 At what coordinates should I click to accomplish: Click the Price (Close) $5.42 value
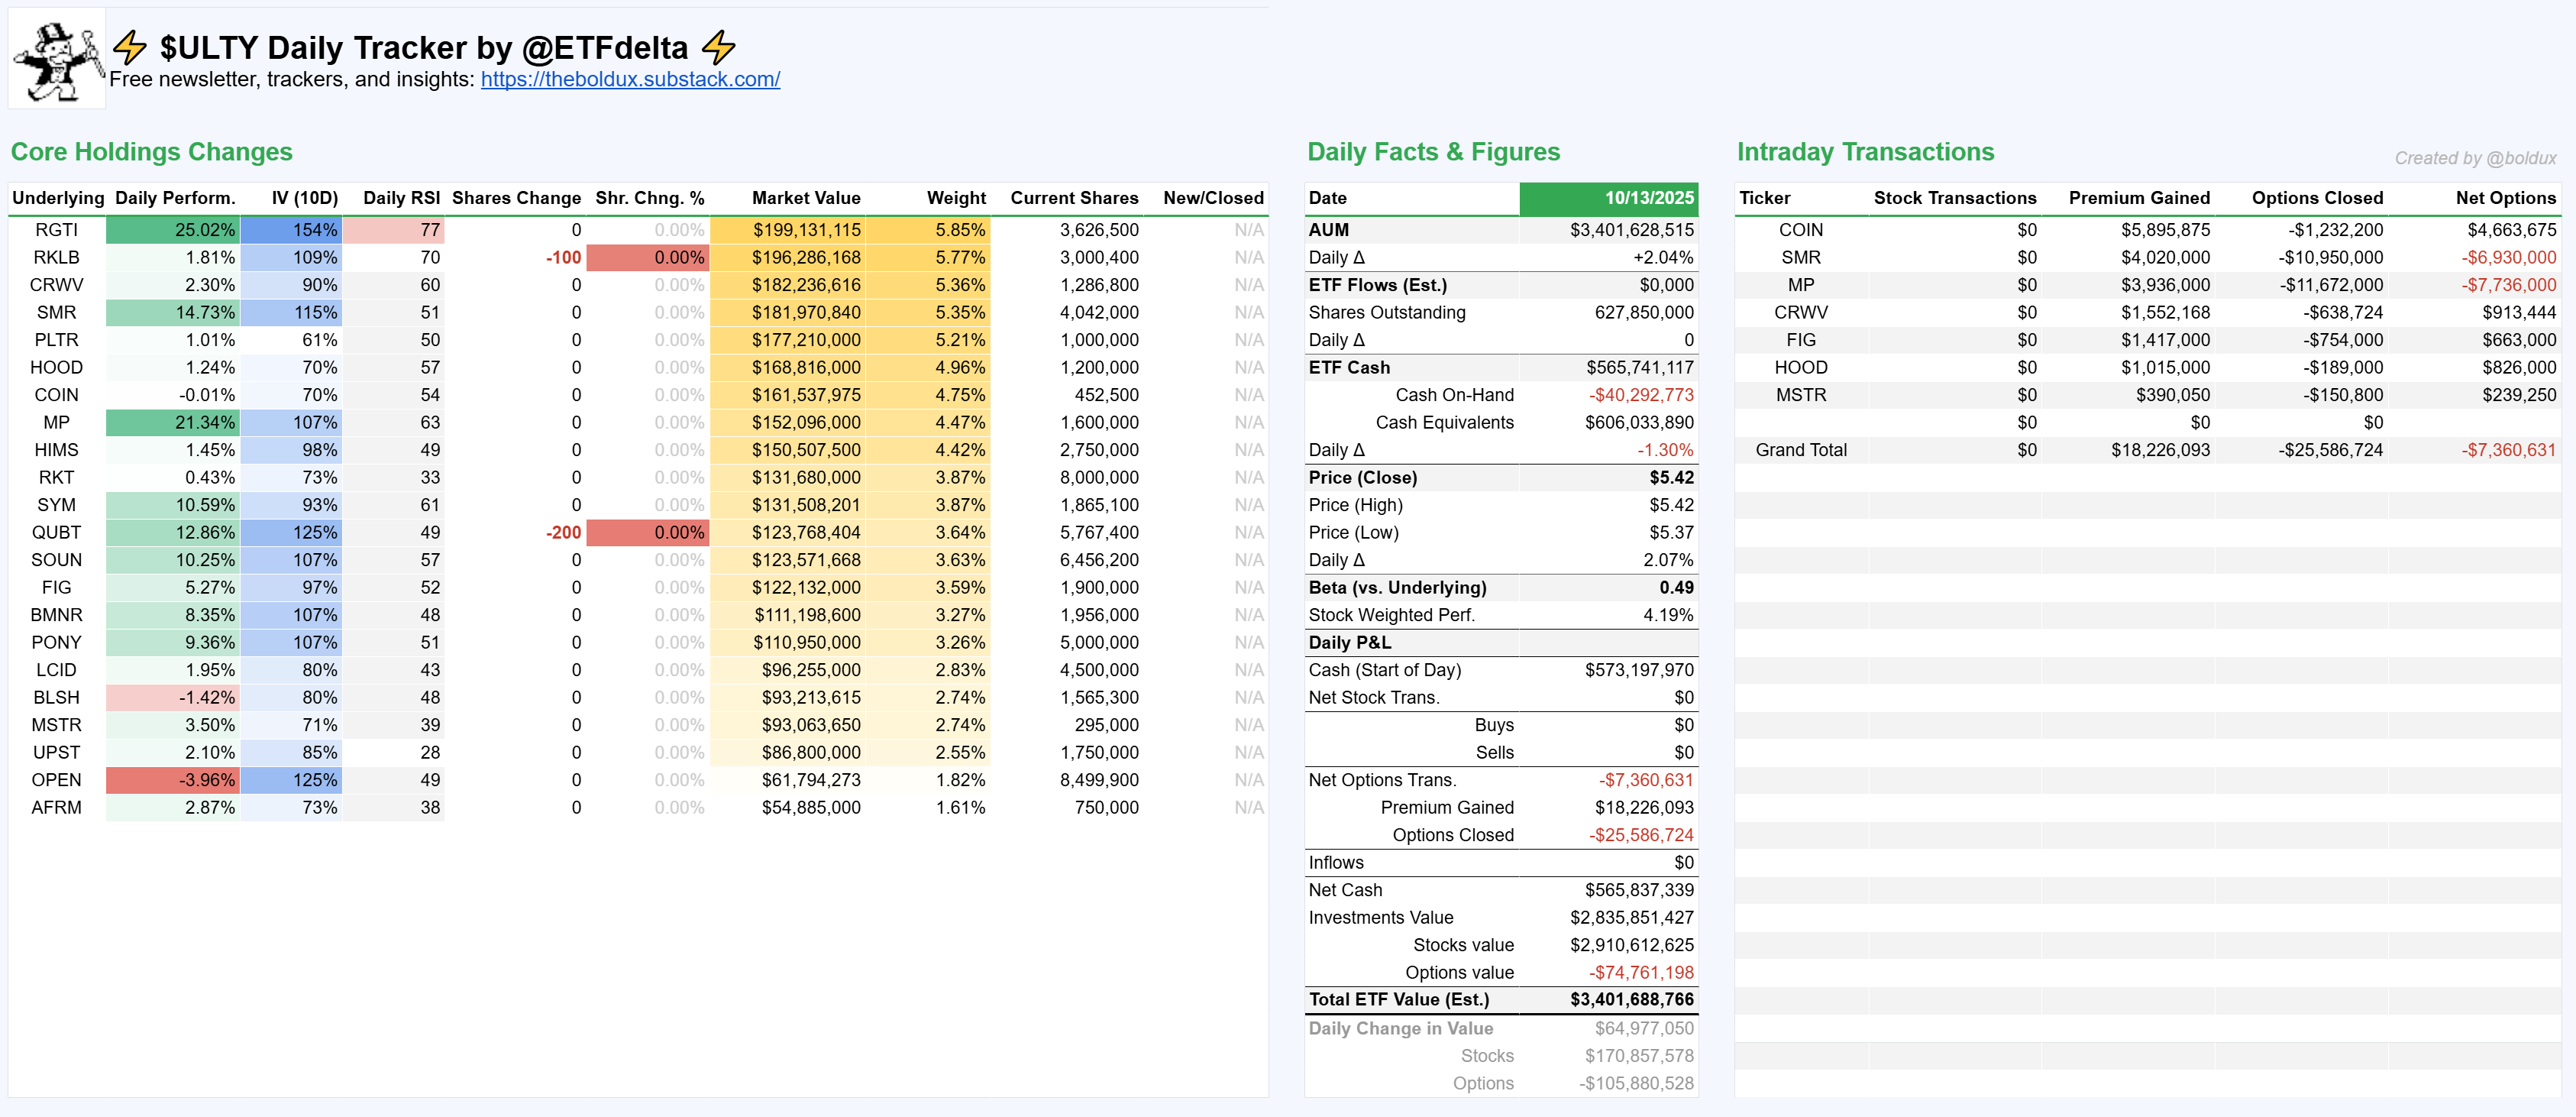pos(1671,478)
